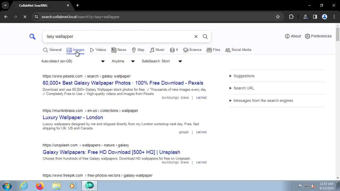Switch to the Social Media tab
Screen dimensions: 340x191
pyautogui.click(x=238, y=50)
